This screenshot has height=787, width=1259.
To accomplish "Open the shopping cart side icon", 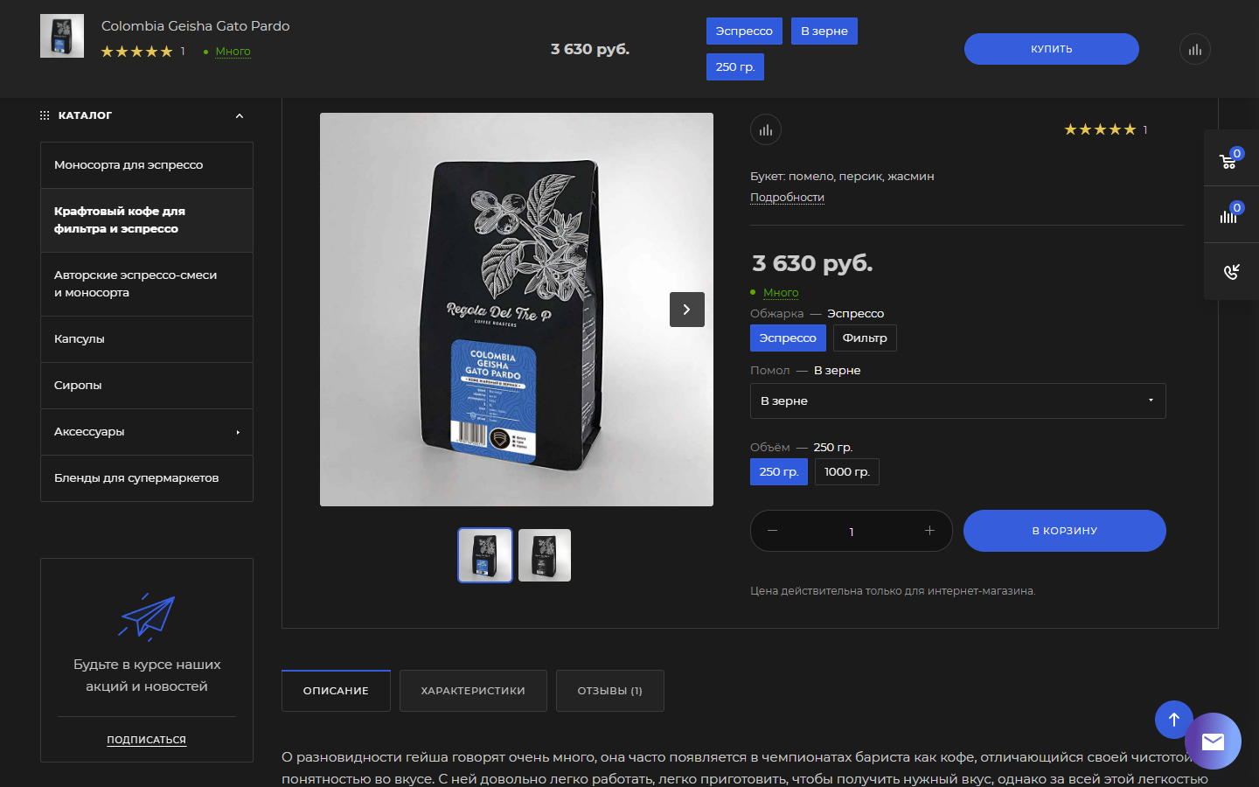I will [1228, 160].
